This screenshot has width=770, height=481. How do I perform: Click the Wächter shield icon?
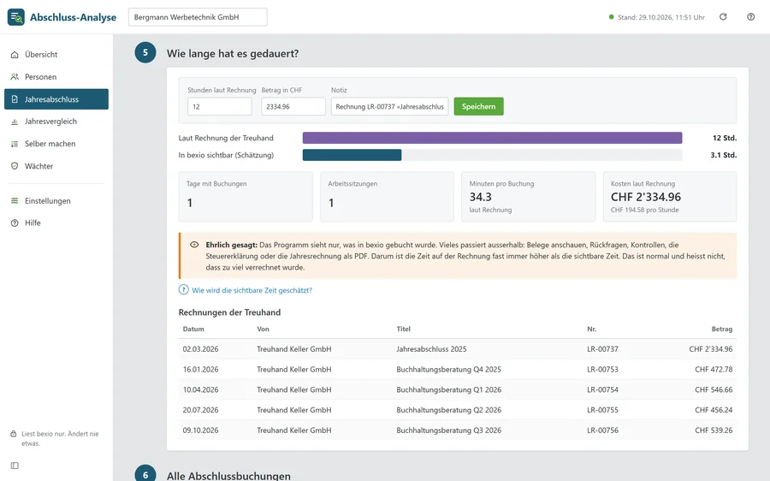click(15, 166)
